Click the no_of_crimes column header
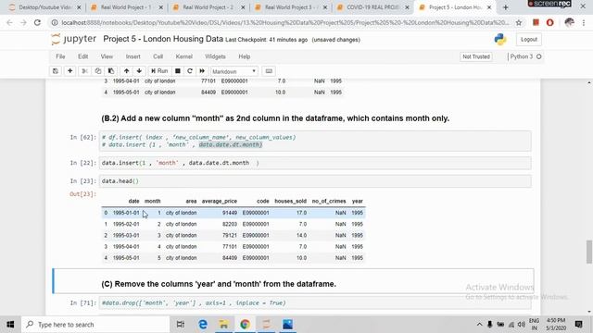 (x=329, y=202)
